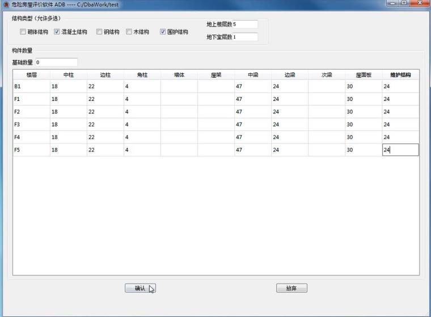This screenshot has height=317, width=431.
Task: Enable the 砌体结构 checkbox
Action: click(23, 32)
